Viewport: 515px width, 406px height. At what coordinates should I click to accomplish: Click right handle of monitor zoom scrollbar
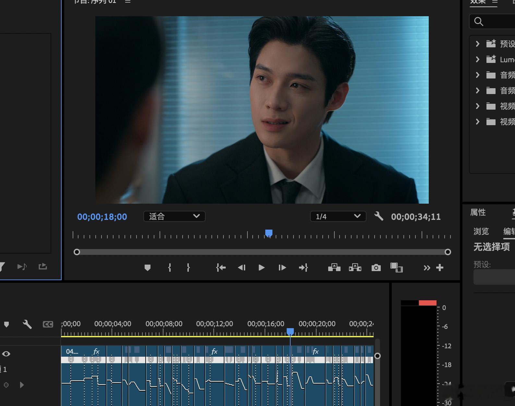448,252
